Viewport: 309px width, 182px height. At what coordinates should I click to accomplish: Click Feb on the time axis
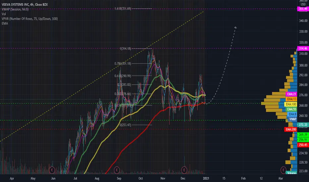(x=243, y=178)
